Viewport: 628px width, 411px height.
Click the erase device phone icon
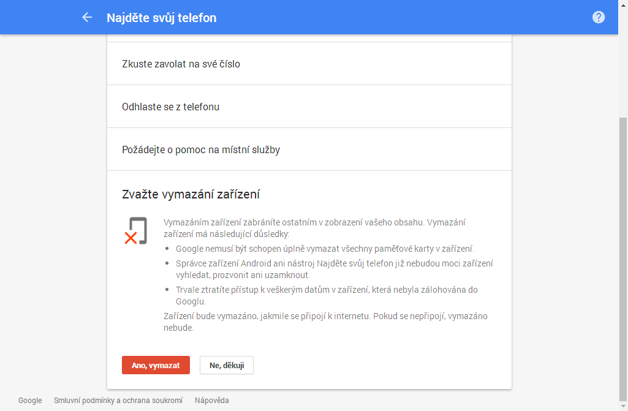pyautogui.click(x=135, y=231)
